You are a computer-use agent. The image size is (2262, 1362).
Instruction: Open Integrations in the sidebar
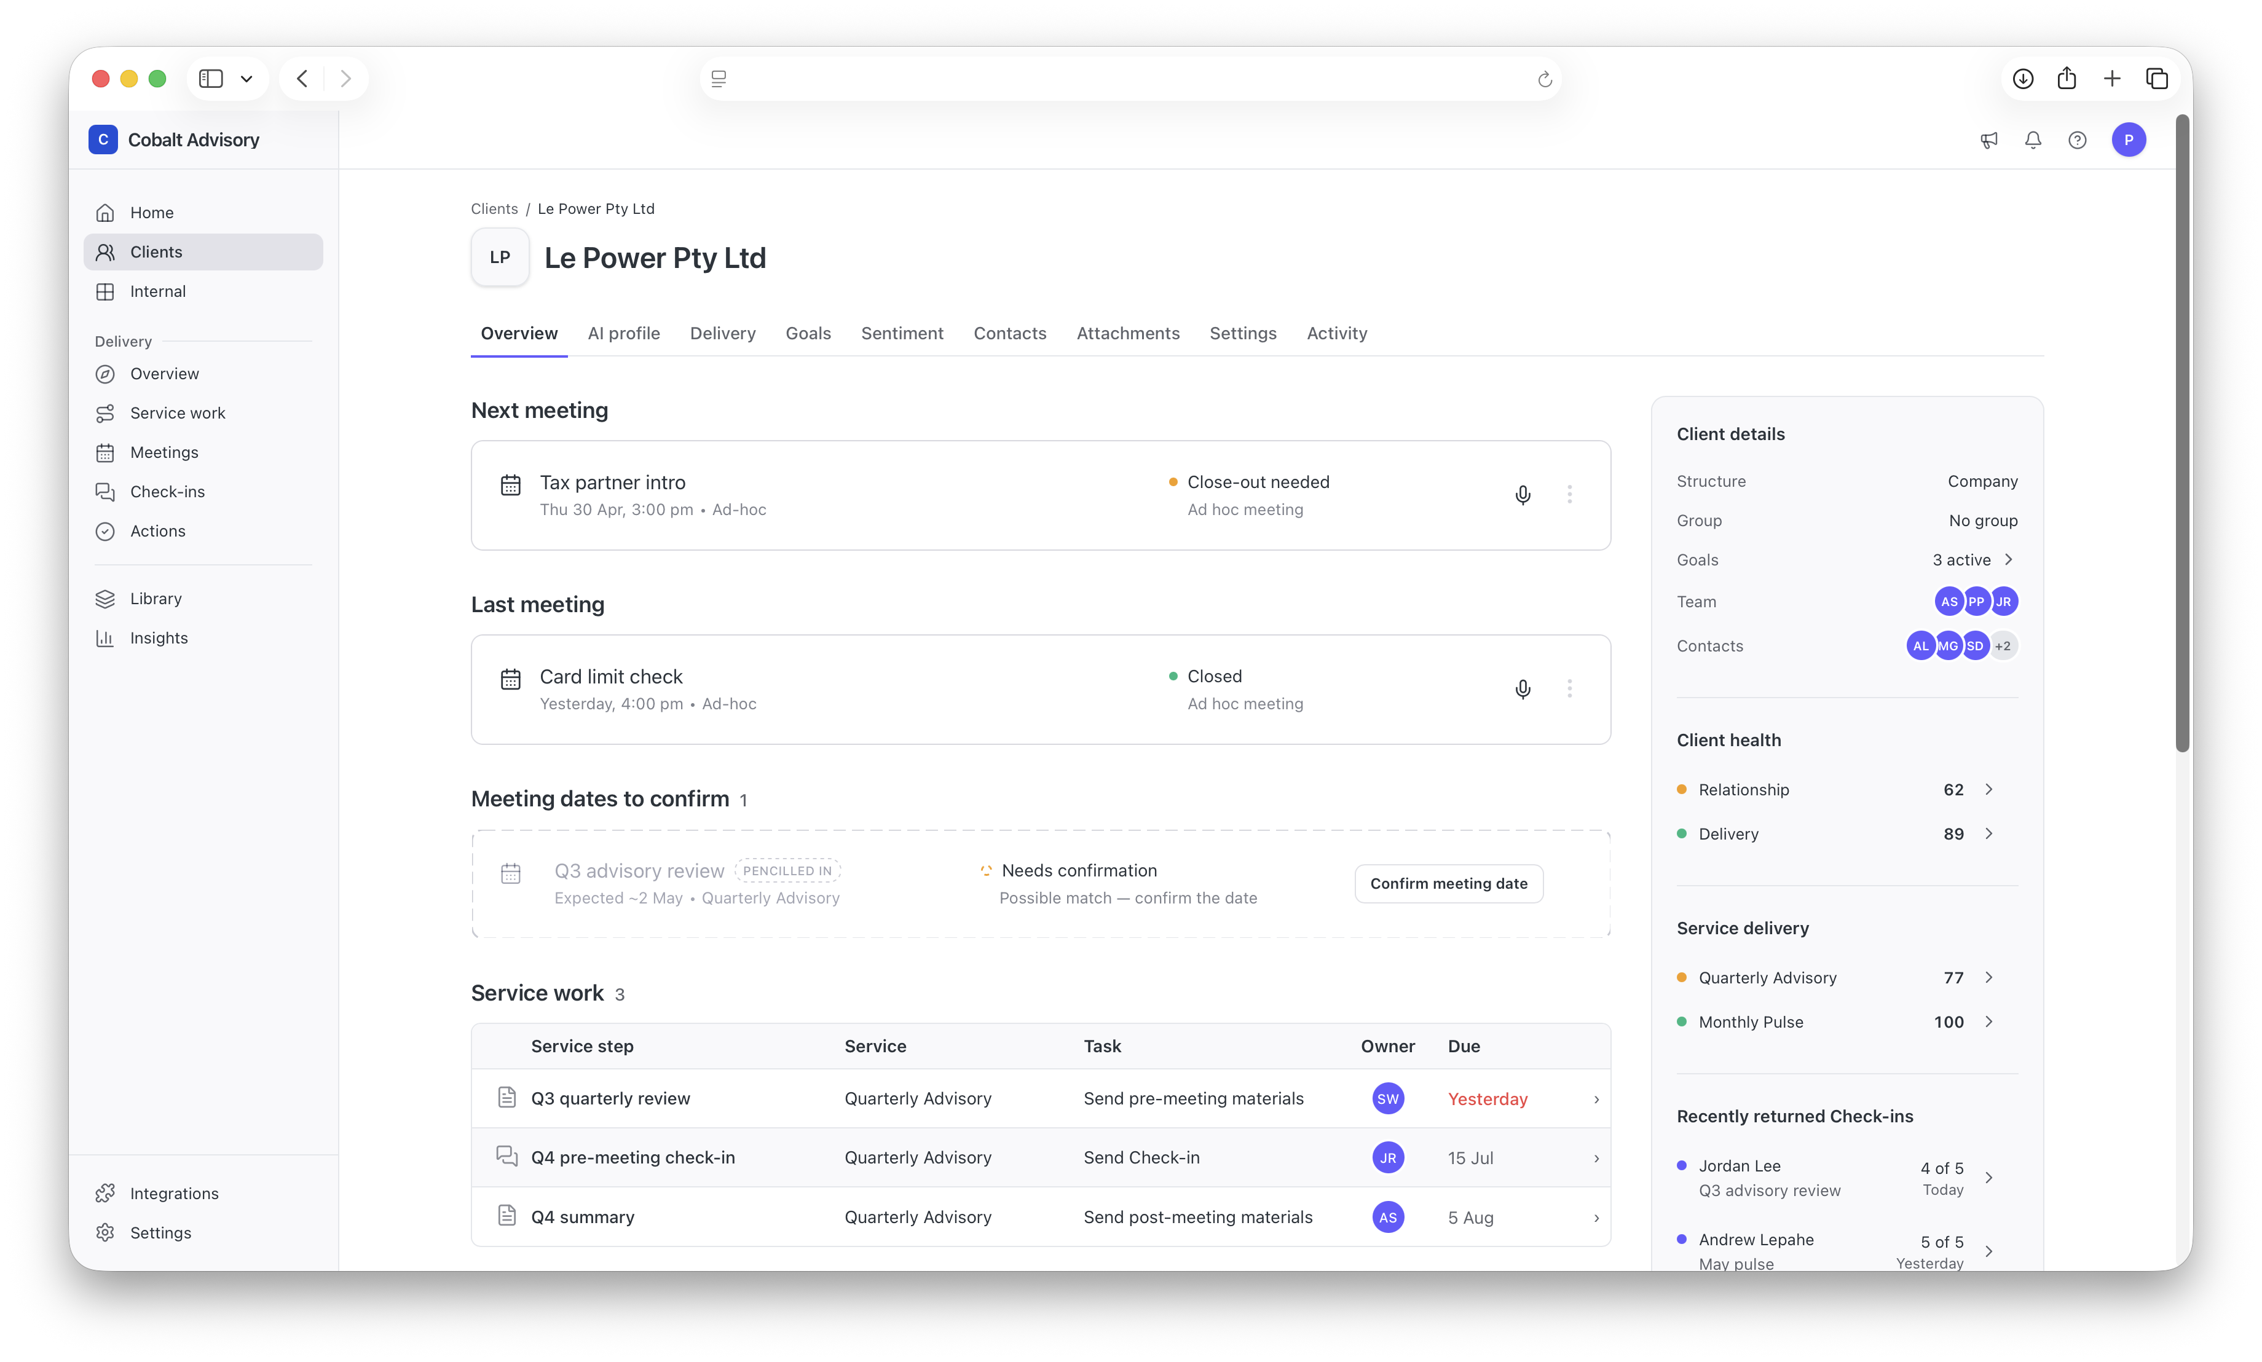pyautogui.click(x=203, y=1193)
